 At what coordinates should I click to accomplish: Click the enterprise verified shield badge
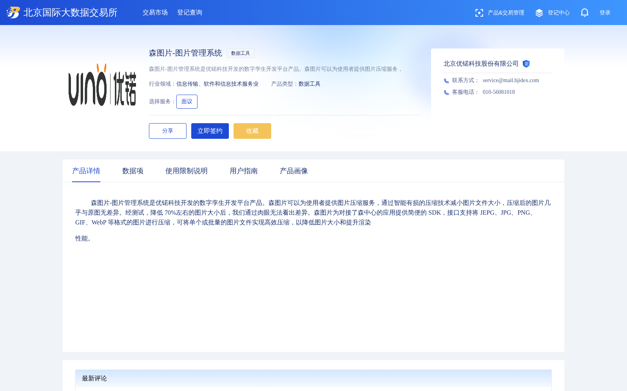pyautogui.click(x=526, y=64)
